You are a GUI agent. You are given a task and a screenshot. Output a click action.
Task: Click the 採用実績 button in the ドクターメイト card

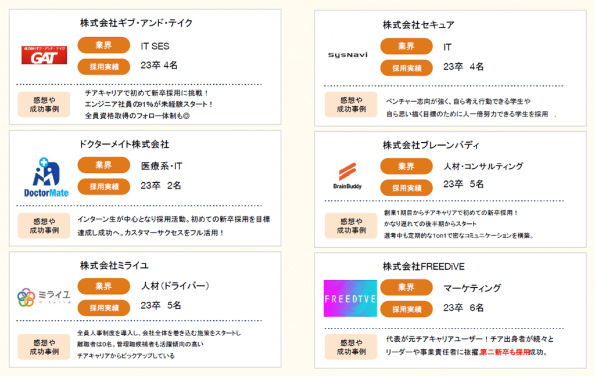(103, 187)
